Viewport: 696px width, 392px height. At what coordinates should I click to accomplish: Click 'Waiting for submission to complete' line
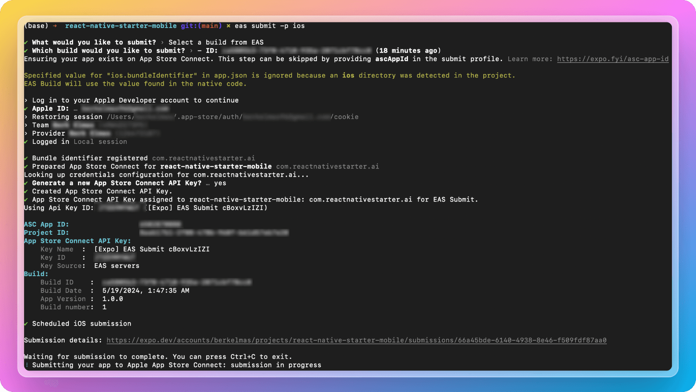[158, 357]
